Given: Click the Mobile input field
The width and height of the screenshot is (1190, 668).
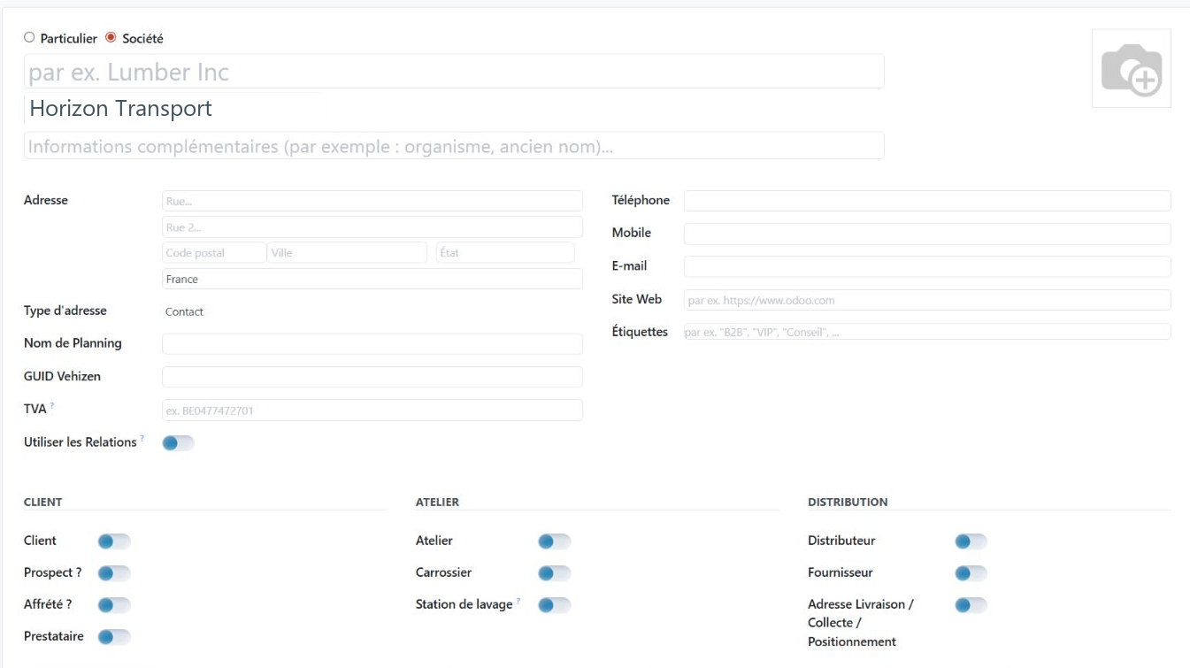Looking at the screenshot, I should tap(927, 234).
